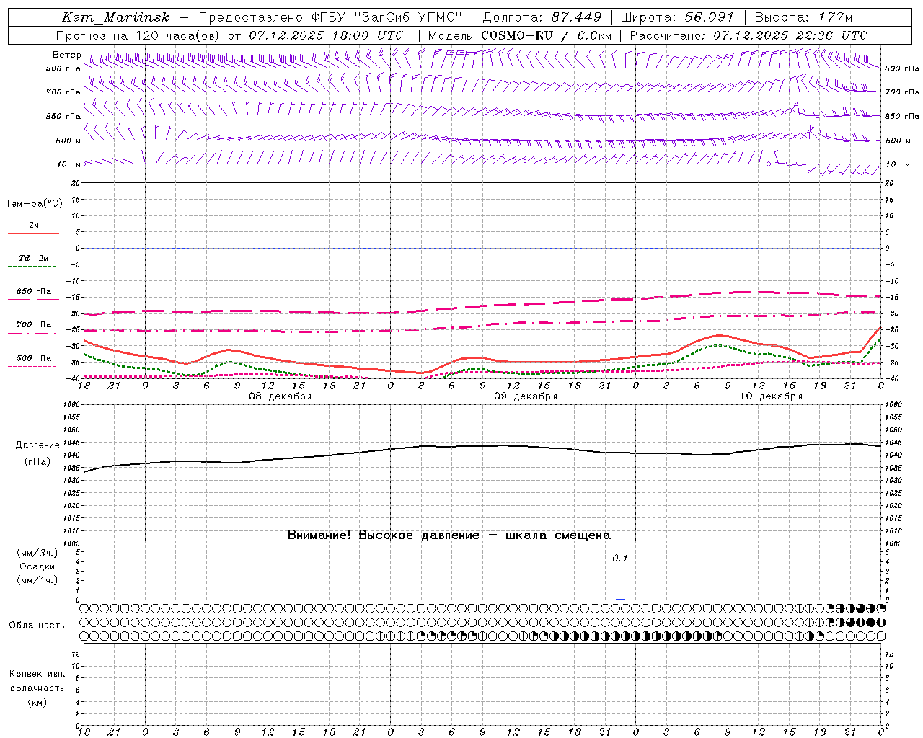Click the '08 декабря' date label
Screen dimensions: 923x738
pos(280,396)
